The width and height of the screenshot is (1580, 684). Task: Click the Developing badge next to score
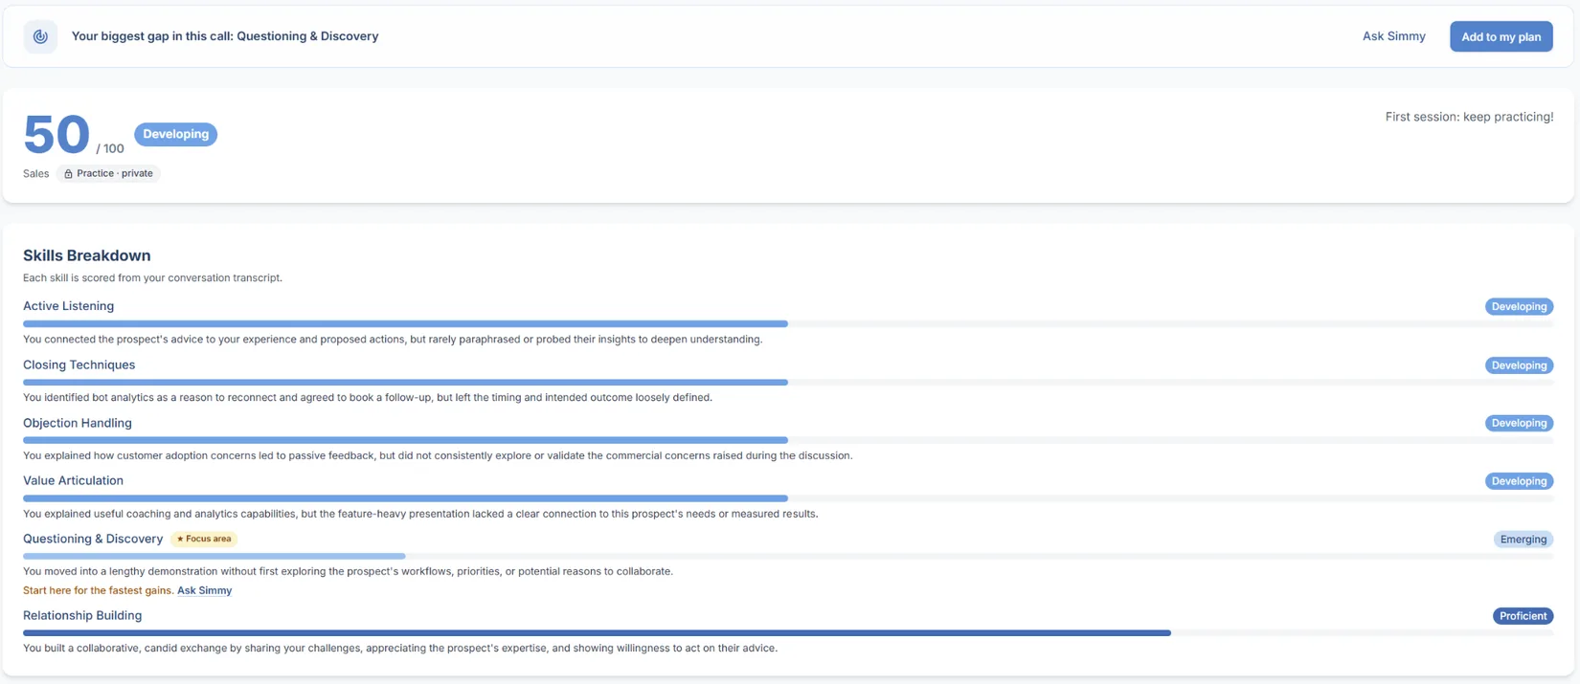pos(175,134)
